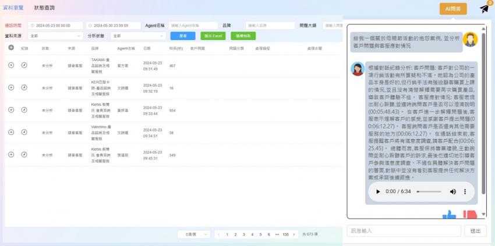
Task: Open the record icon for the TAKAMI row
Action: click(24, 65)
